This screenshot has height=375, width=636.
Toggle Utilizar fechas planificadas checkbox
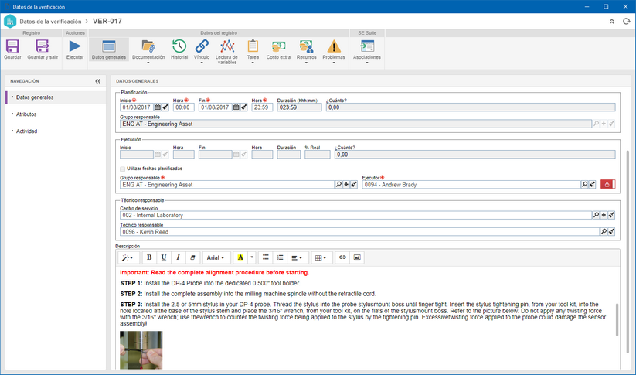pos(123,169)
